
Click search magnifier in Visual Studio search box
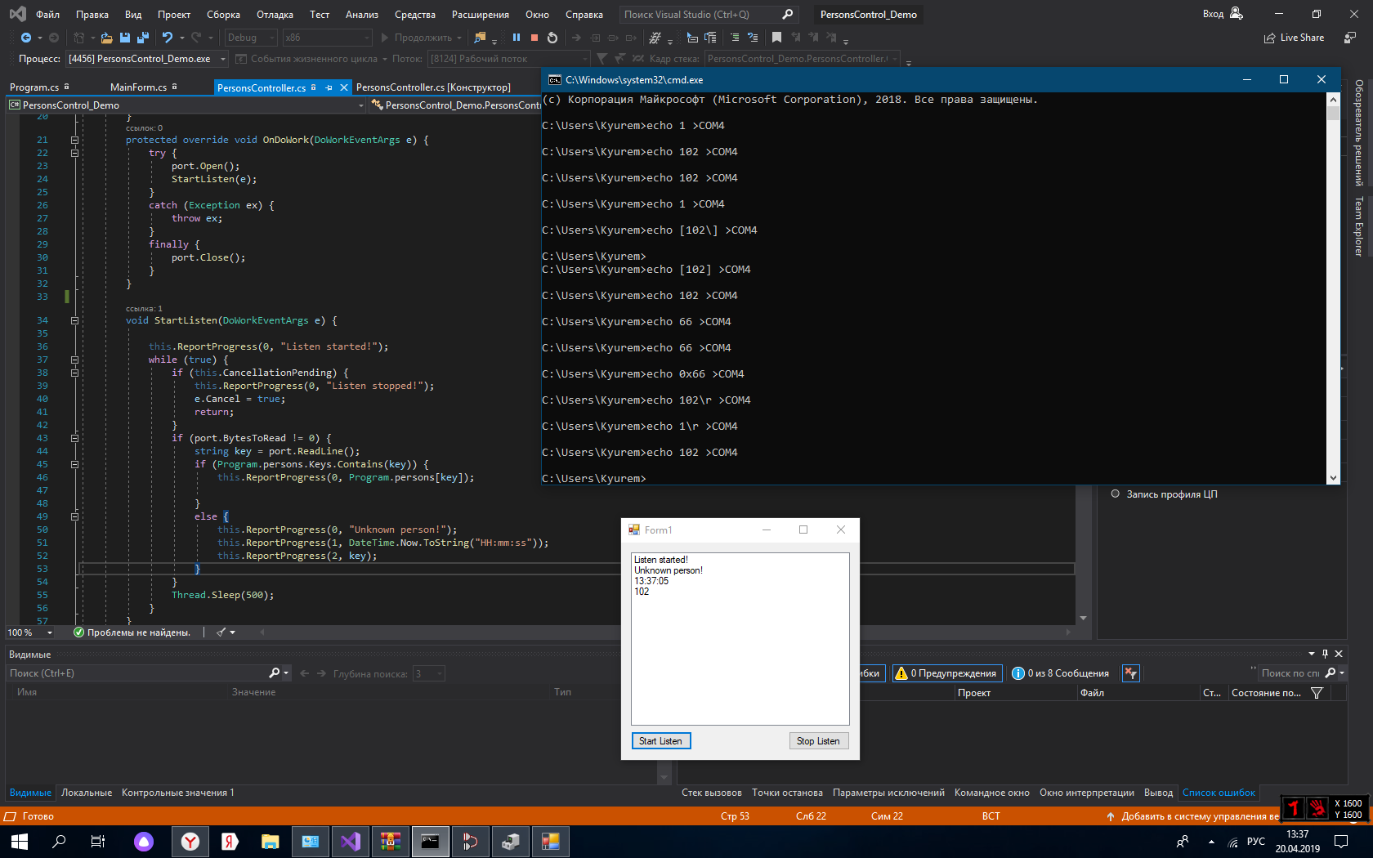(787, 14)
